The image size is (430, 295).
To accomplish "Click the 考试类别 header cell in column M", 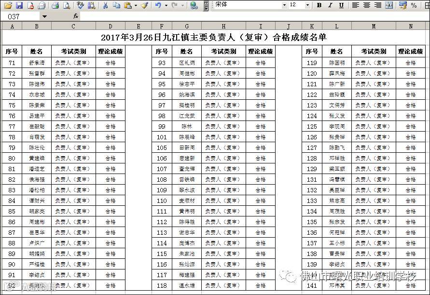I will pos(374,51).
